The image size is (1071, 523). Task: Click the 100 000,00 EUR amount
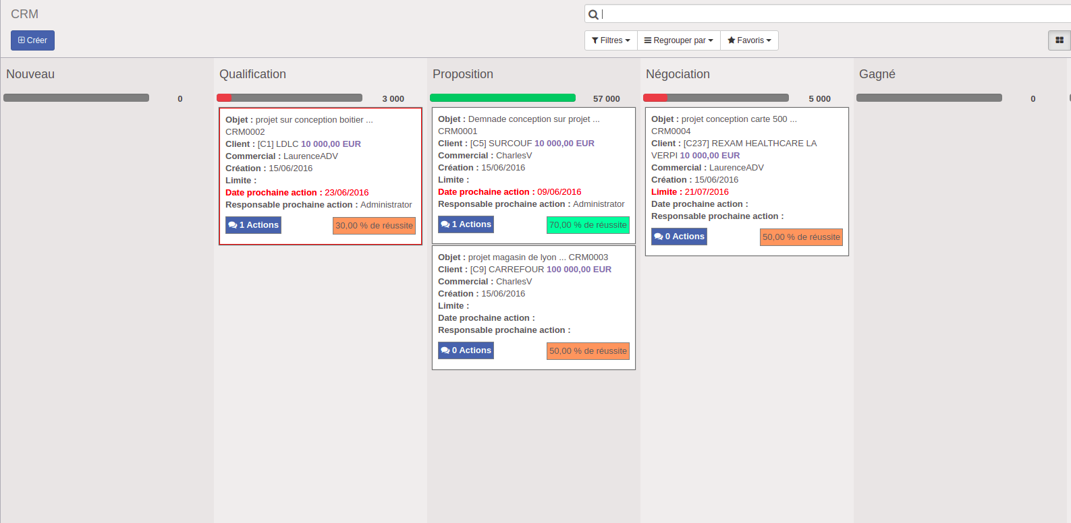tap(579, 270)
